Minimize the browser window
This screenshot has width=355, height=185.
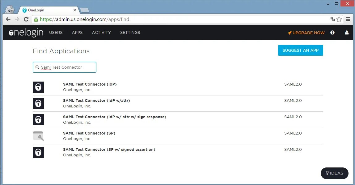pyautogui.click(x=328, y=4)
